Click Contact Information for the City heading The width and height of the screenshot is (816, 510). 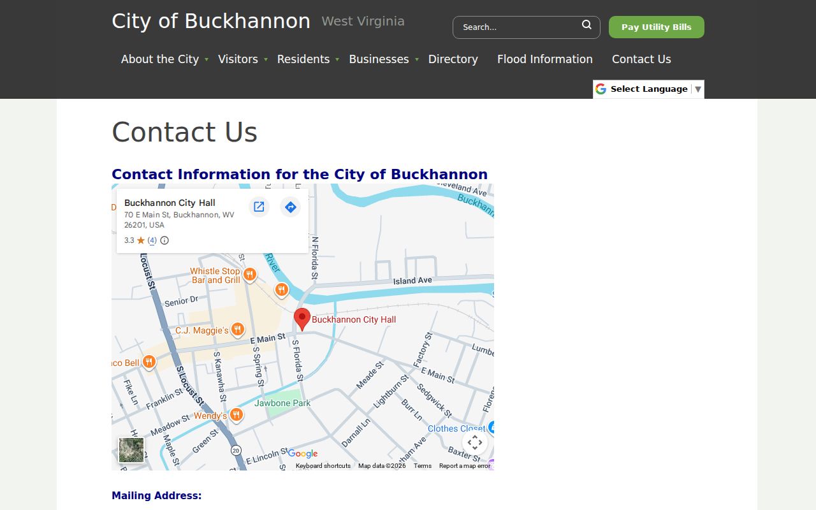(300, 174)
